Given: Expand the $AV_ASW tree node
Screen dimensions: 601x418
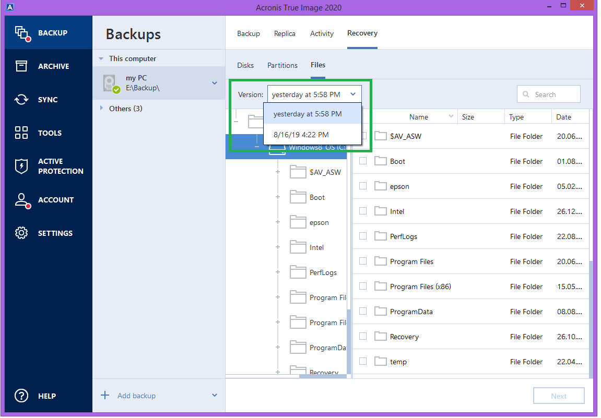Looking at the screenshot, I should click(x=277, y=172).
